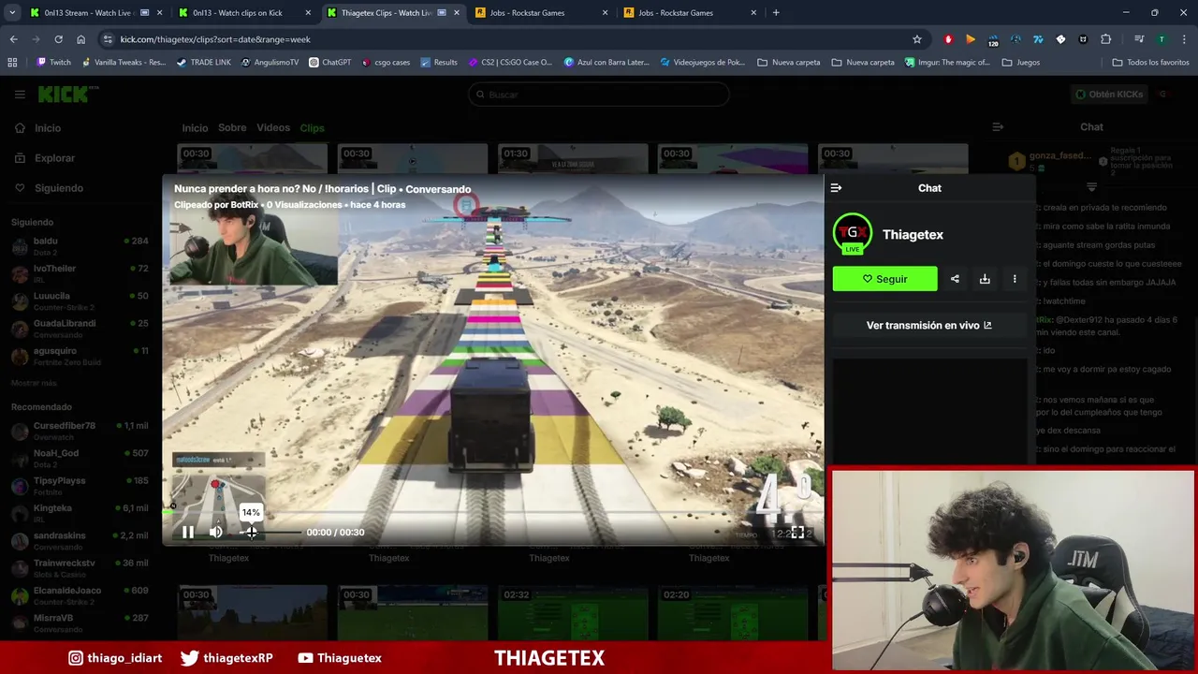Open Kingteka recommended channel
The image size is (1198, 674).
80,513
